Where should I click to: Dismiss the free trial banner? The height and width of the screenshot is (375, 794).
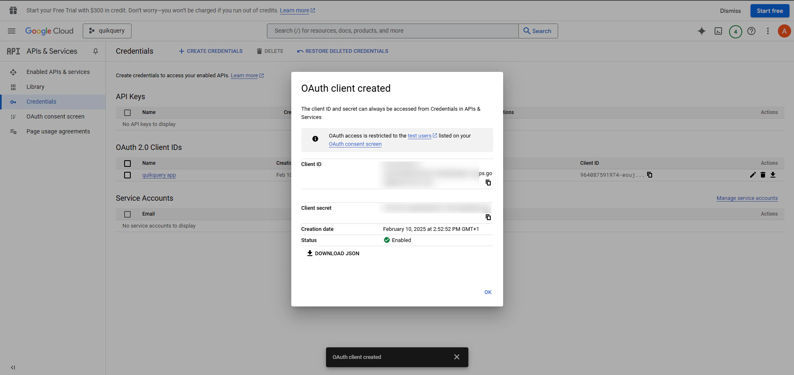pos(730,11)
